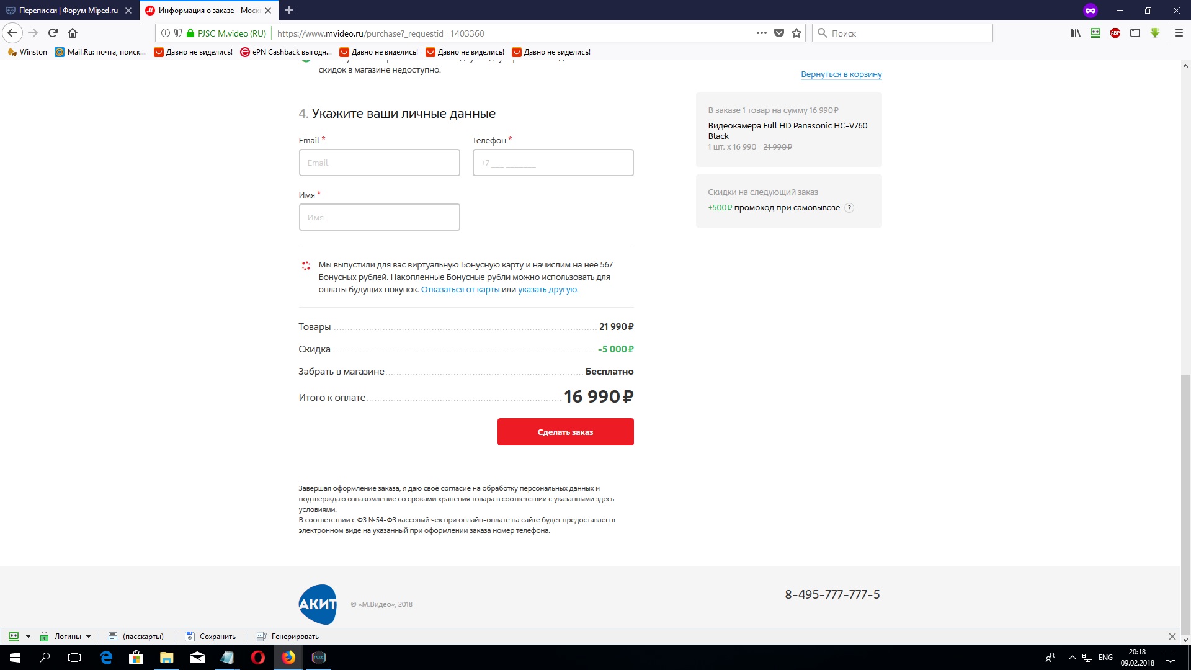The width and height of the screenshot is (1191, 670).
Task: Switch to Firefox on taskbar
Action: click(x=288, y=658)
